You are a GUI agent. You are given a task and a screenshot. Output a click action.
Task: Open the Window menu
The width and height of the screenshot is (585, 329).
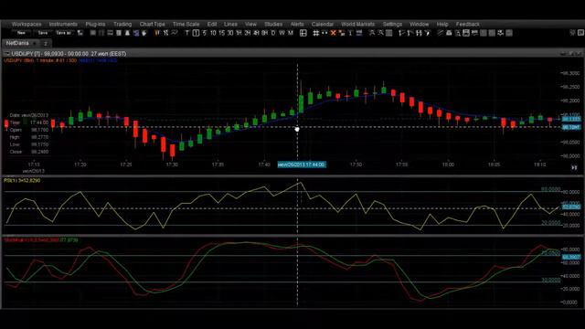click(x=420, y=25)
